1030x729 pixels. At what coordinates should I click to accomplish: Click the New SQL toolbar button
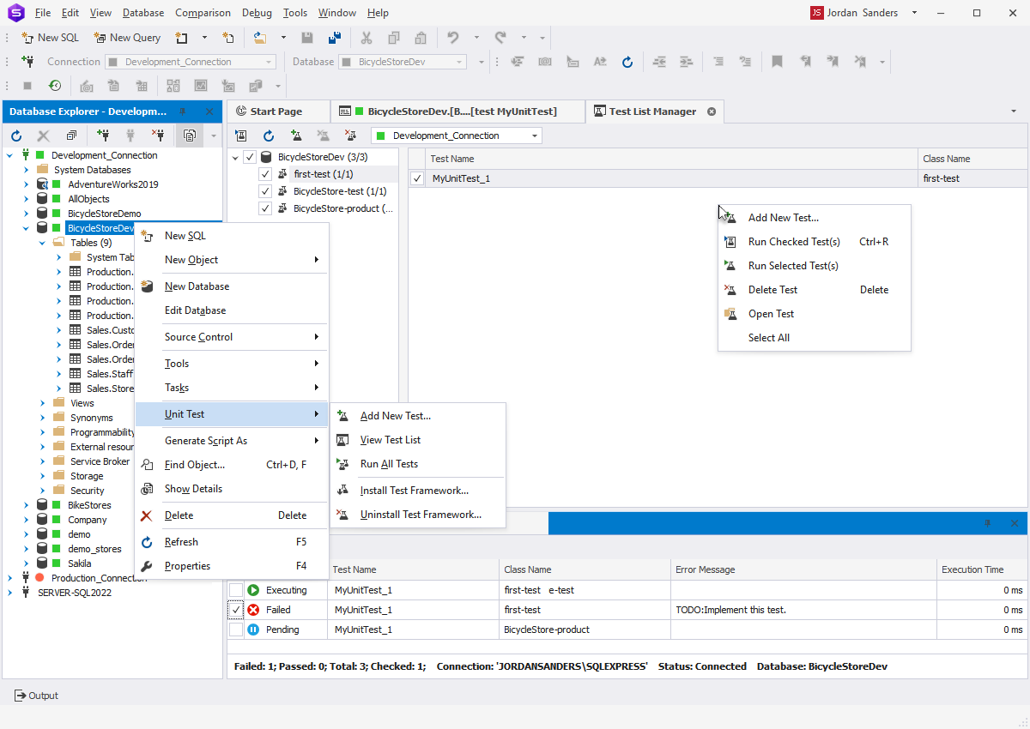[50, 38]
